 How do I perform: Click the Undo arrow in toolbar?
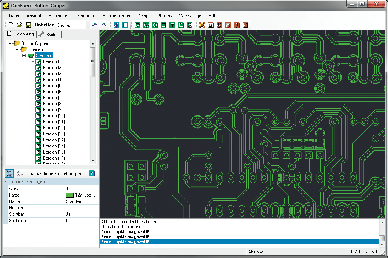(x=95, y=25)
